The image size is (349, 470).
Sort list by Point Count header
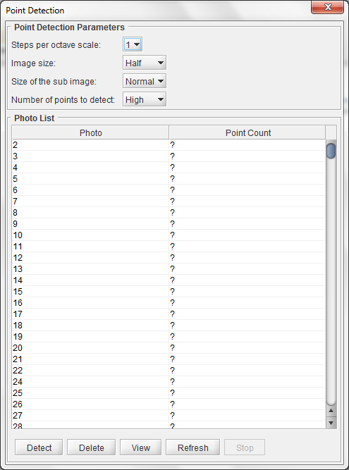coord(247,132)
